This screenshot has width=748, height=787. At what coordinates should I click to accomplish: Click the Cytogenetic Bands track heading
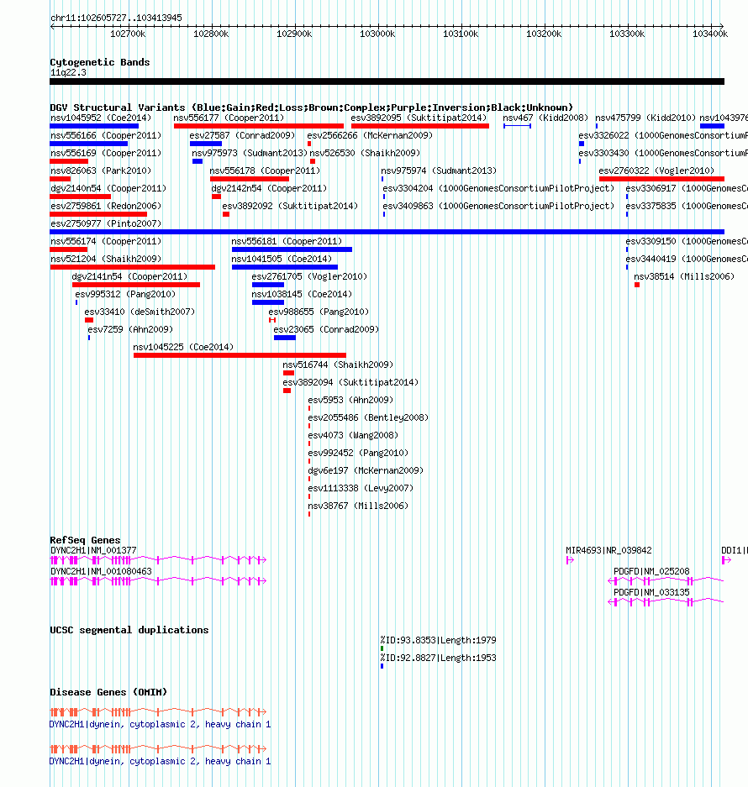[x=99, y=62]
